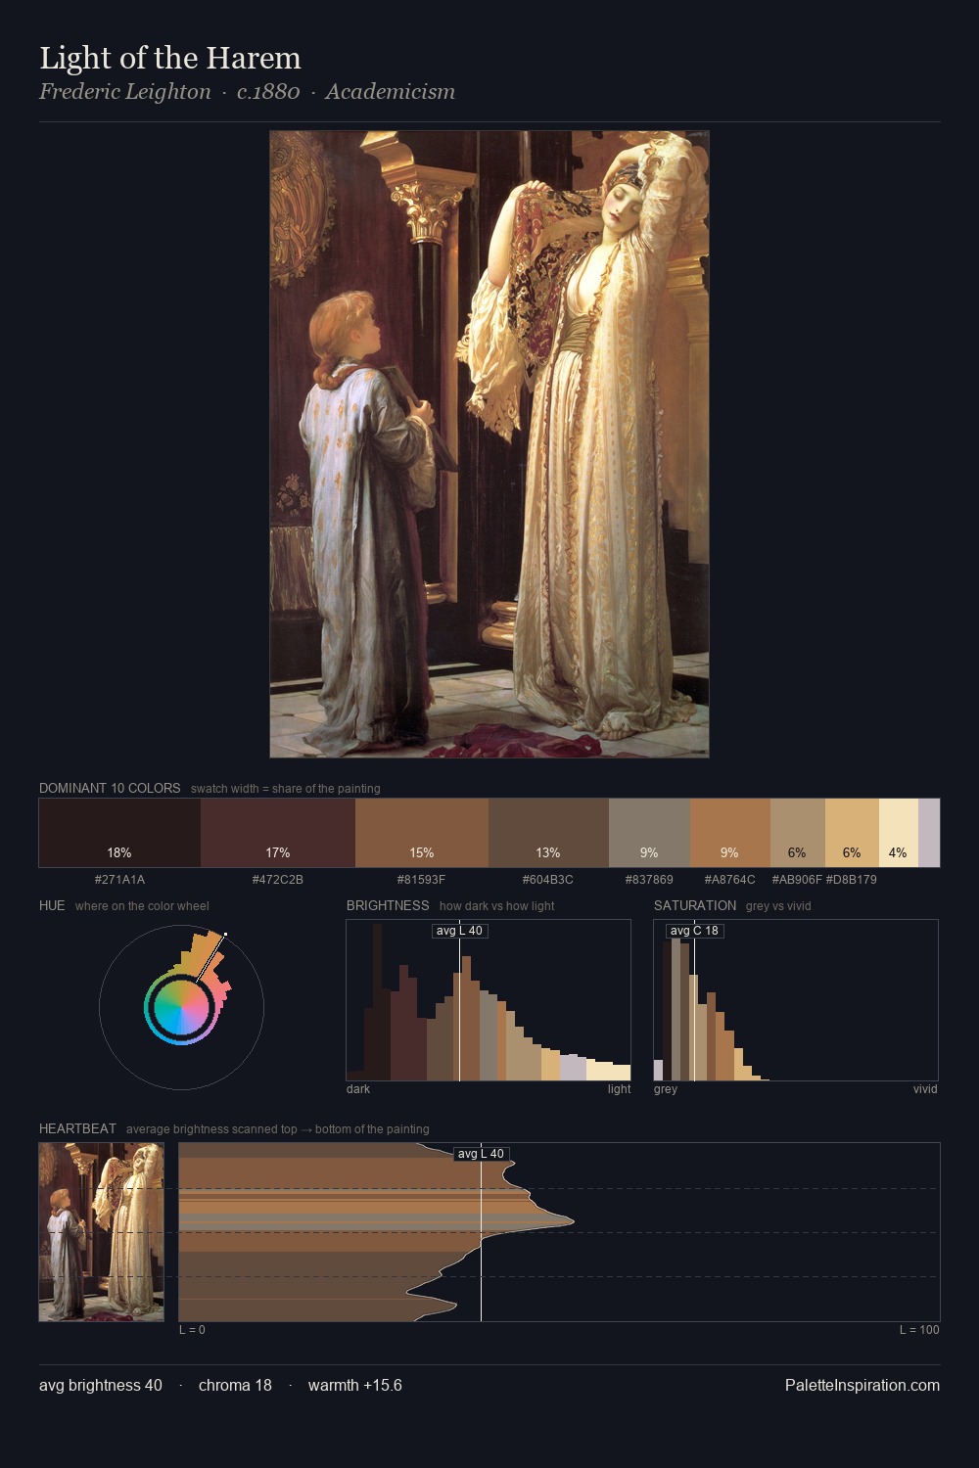Click the date 'c.1880'

coord(268,92)
